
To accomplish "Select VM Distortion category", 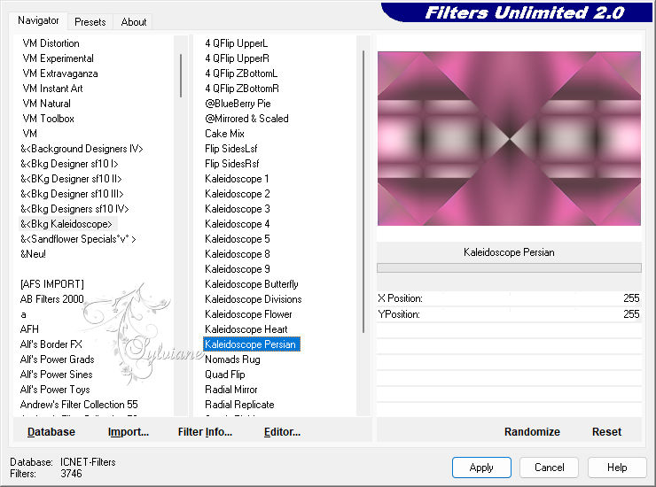I will pyautogui.click(x=51, y=43).
